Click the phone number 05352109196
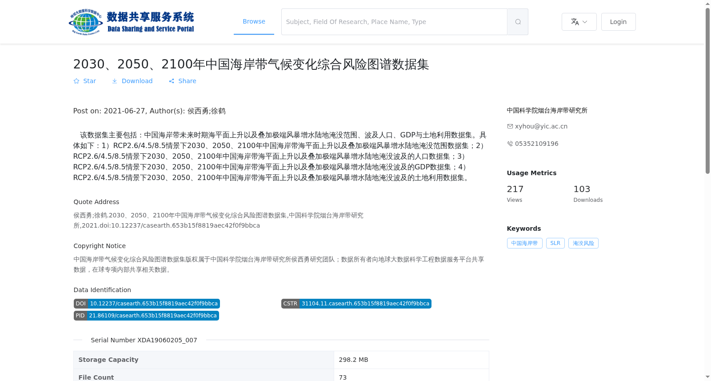711x381 pixels. click(x=537, y=144)
